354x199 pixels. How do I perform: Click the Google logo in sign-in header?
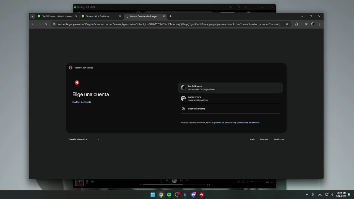pyautogui.click(x=71, y=67)
